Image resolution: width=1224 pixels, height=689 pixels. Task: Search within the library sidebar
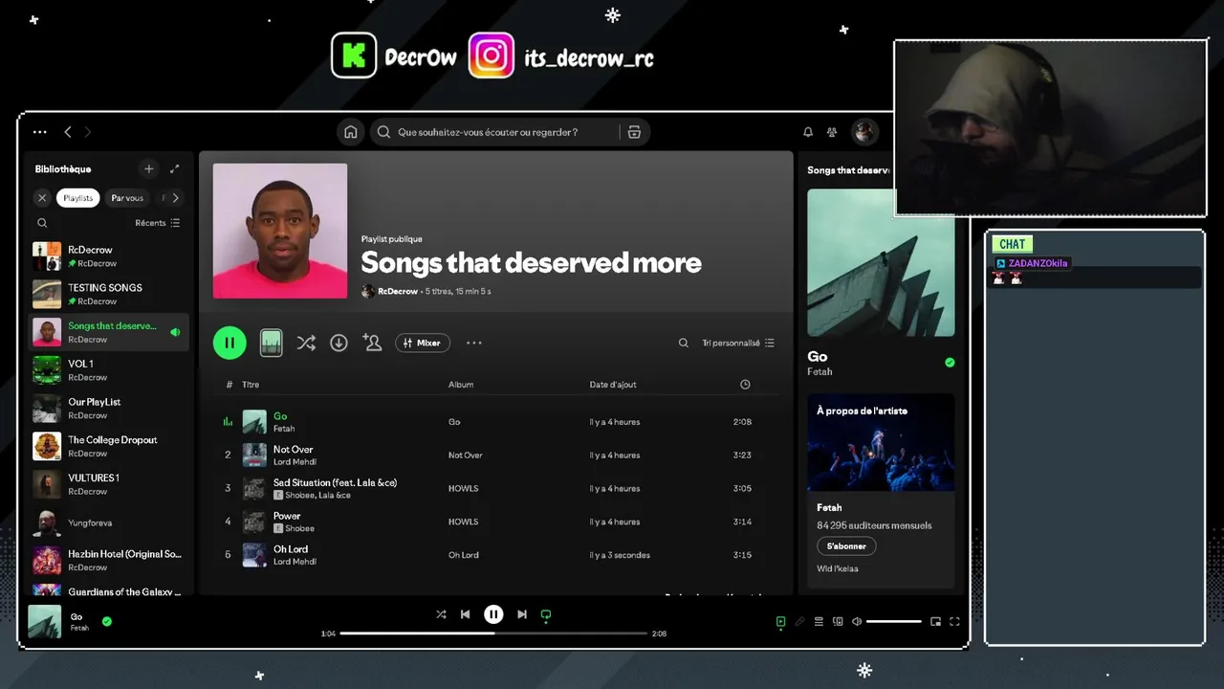[x=42, y=223]
